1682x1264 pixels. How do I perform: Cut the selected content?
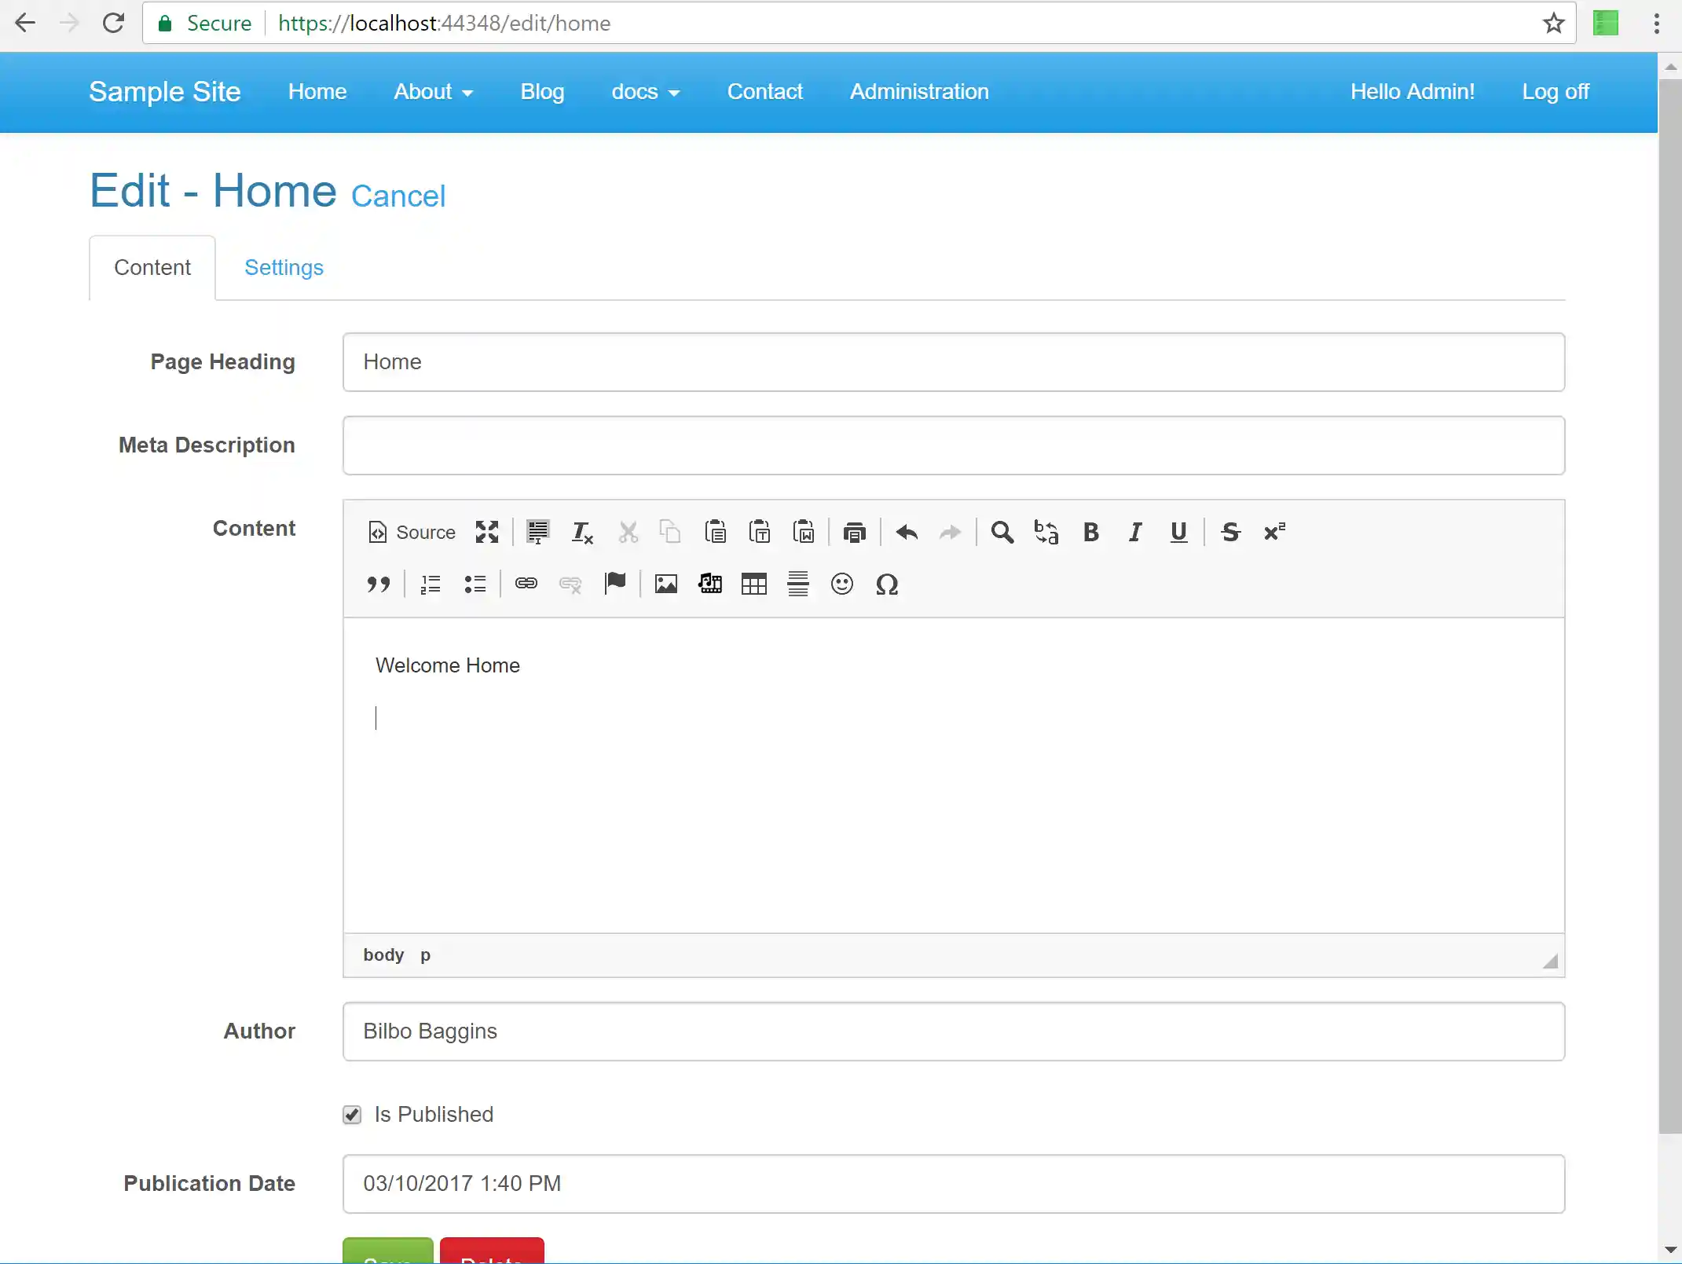point(627,532)
